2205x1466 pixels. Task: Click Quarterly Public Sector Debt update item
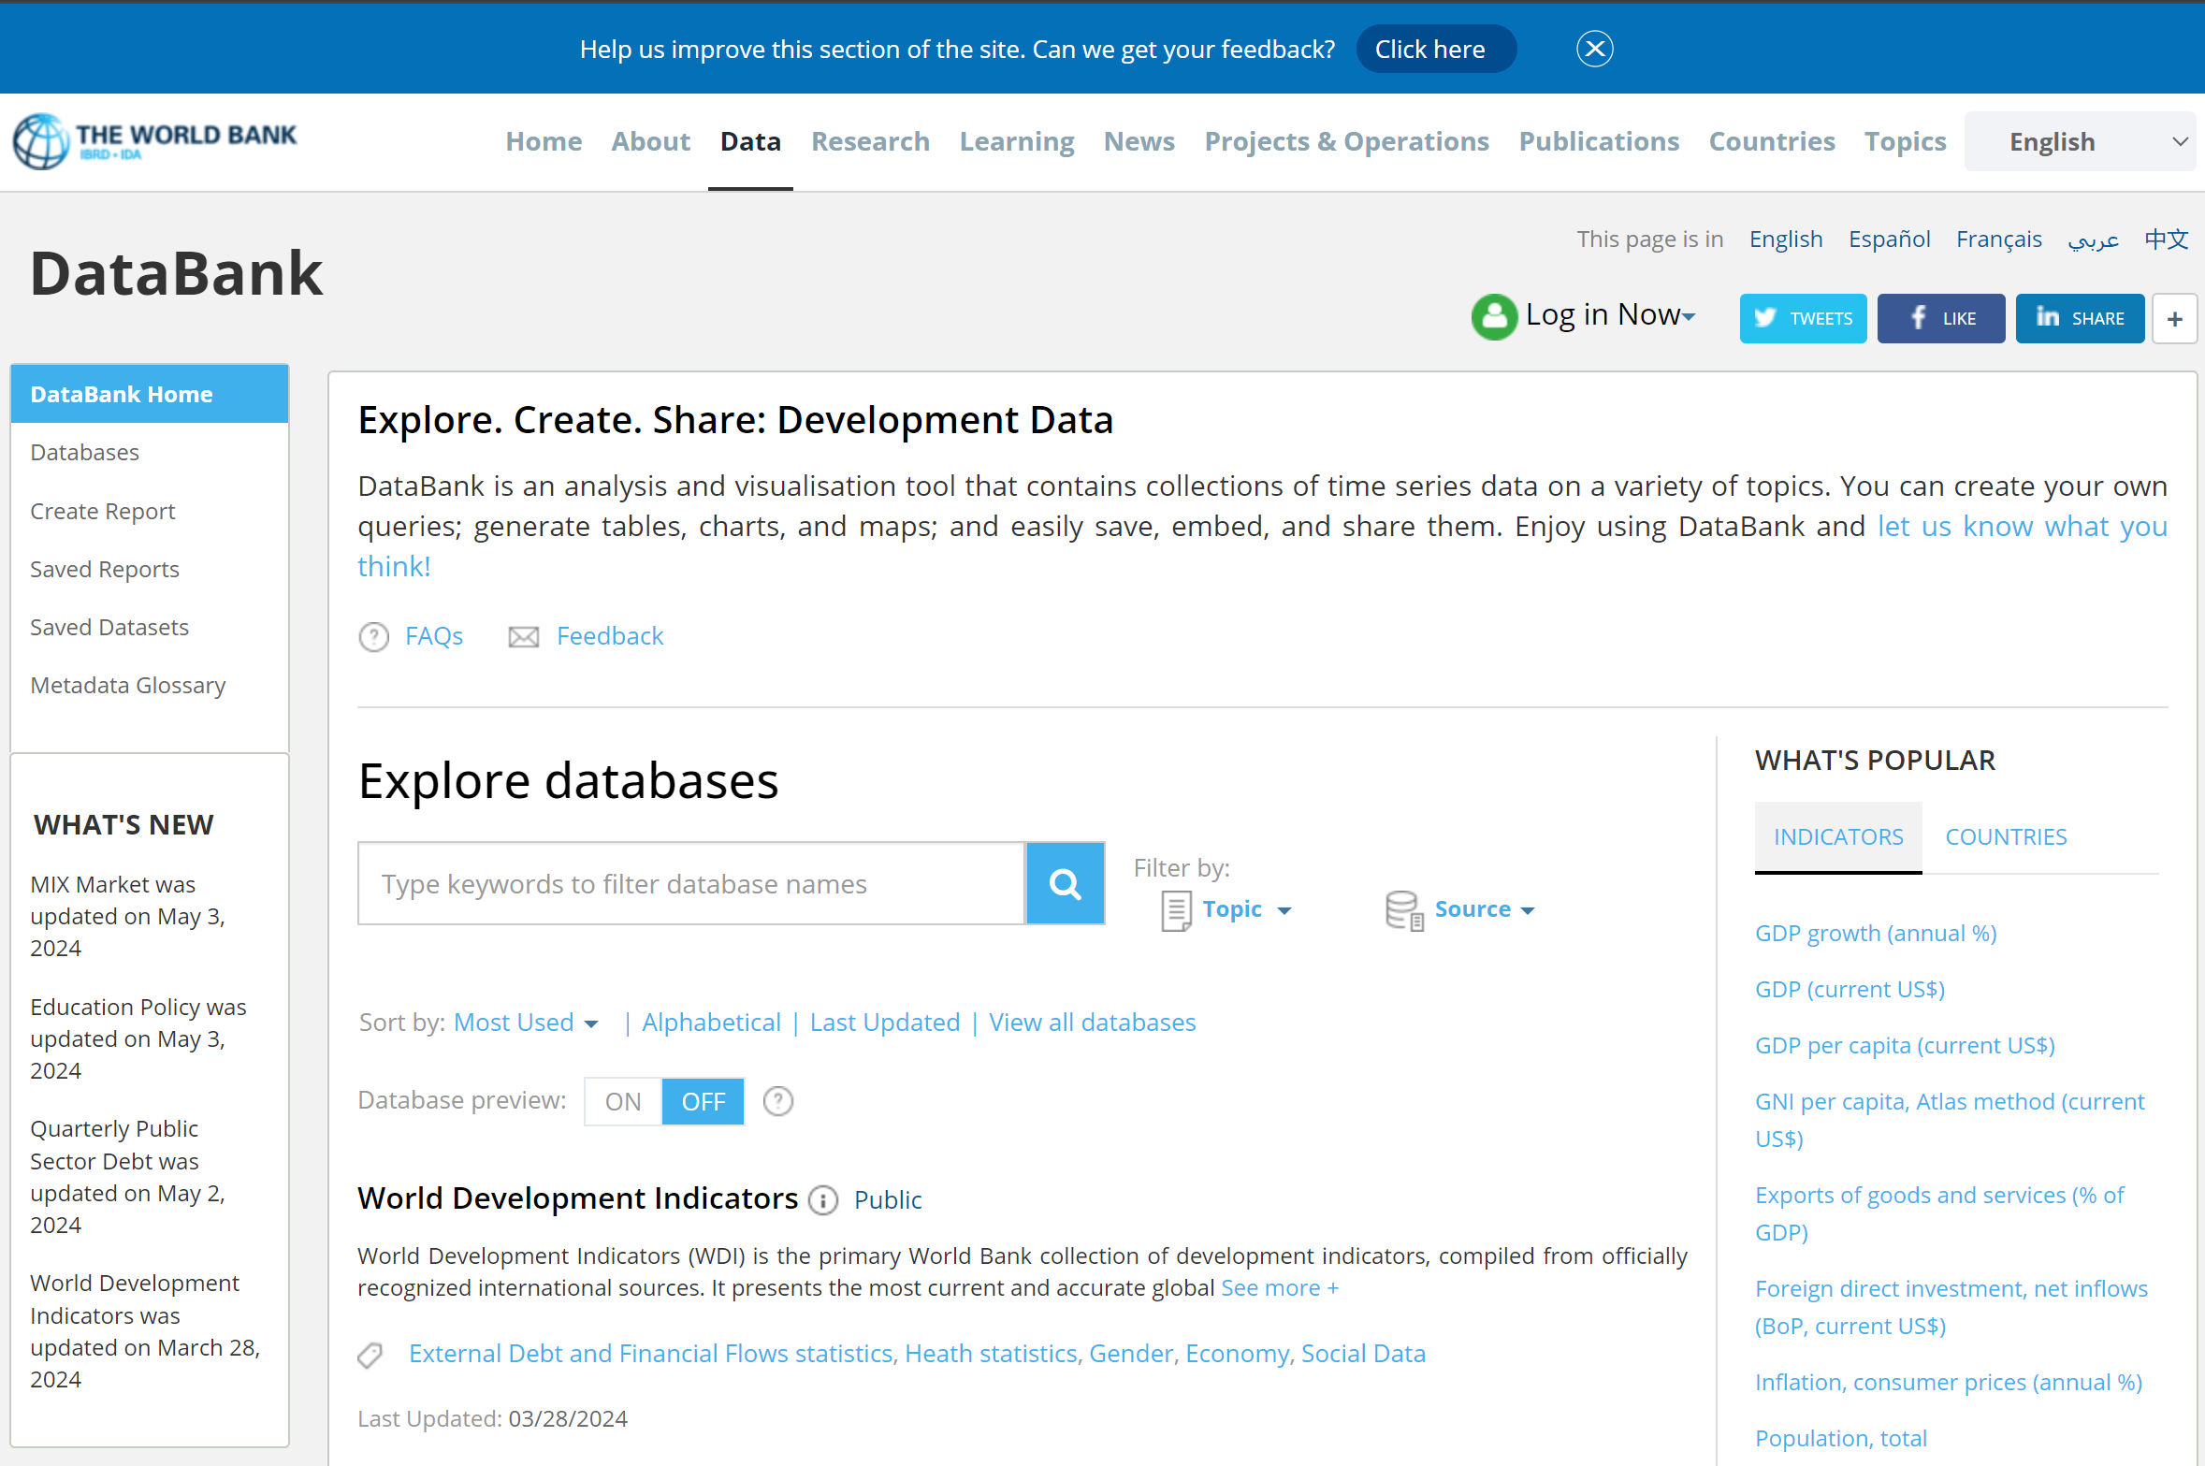point(128,1177)
